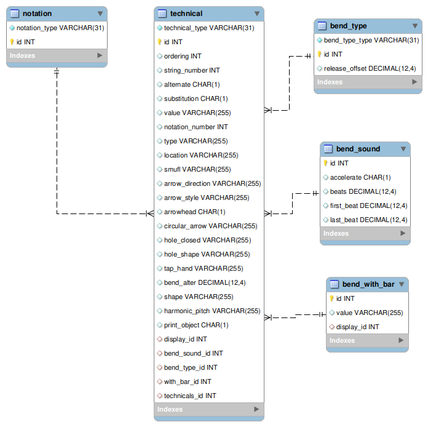Select display_id column in bend_with_bar table

[x=357, y=327]
